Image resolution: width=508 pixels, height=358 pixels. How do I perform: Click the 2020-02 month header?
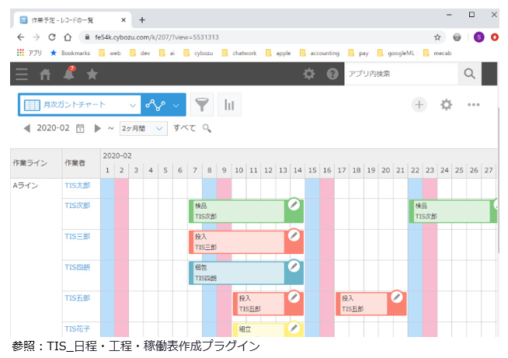(x=117, y=156)
